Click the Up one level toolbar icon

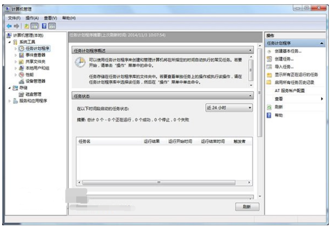(26, 26)
